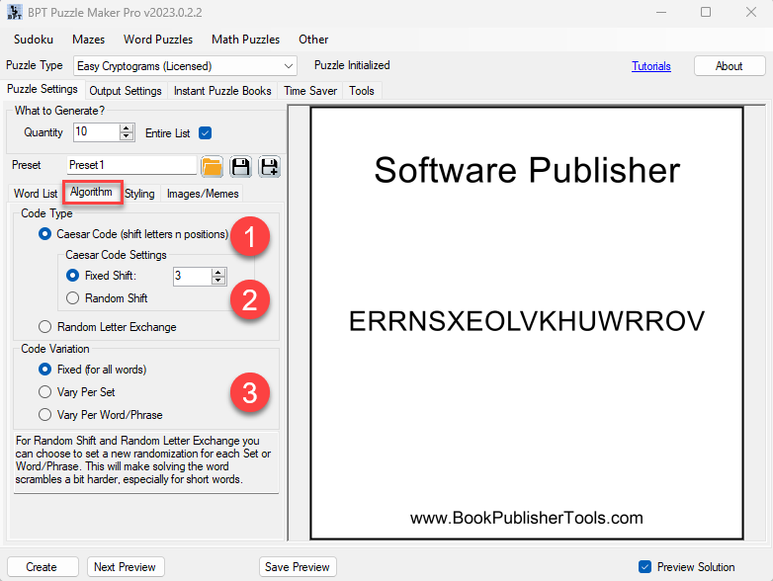
Task: Toggle the Preview Solution checkbox
Action: 645,567
